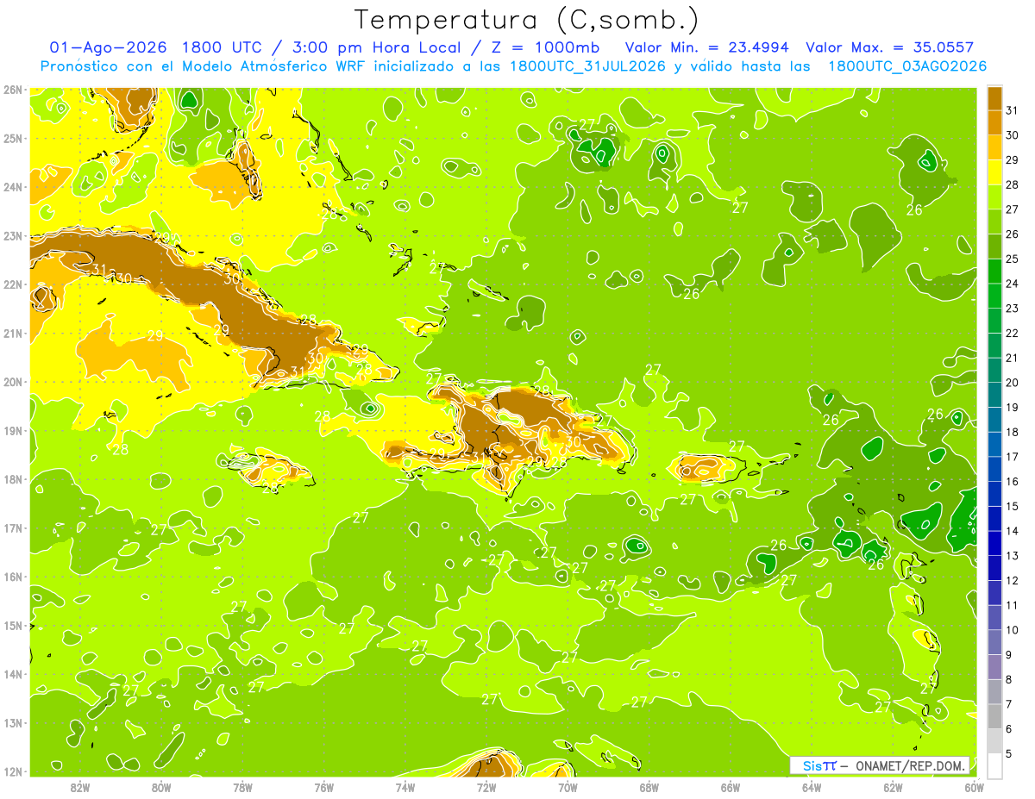Viewport: 1035px width, 799px height.
Task: Click the "70W" longitude axis label
Action: click(568, 788)
